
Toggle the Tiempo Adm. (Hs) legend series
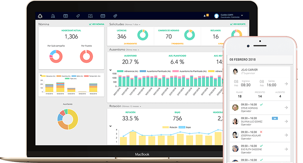point(92,76)
